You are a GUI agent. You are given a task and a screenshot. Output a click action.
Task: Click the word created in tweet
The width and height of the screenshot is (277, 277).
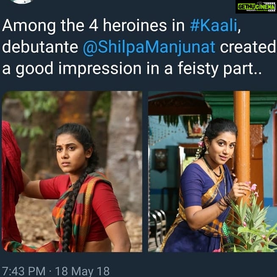248,47
